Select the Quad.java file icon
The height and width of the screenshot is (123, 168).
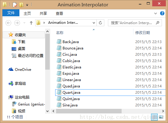click(59, 86)
